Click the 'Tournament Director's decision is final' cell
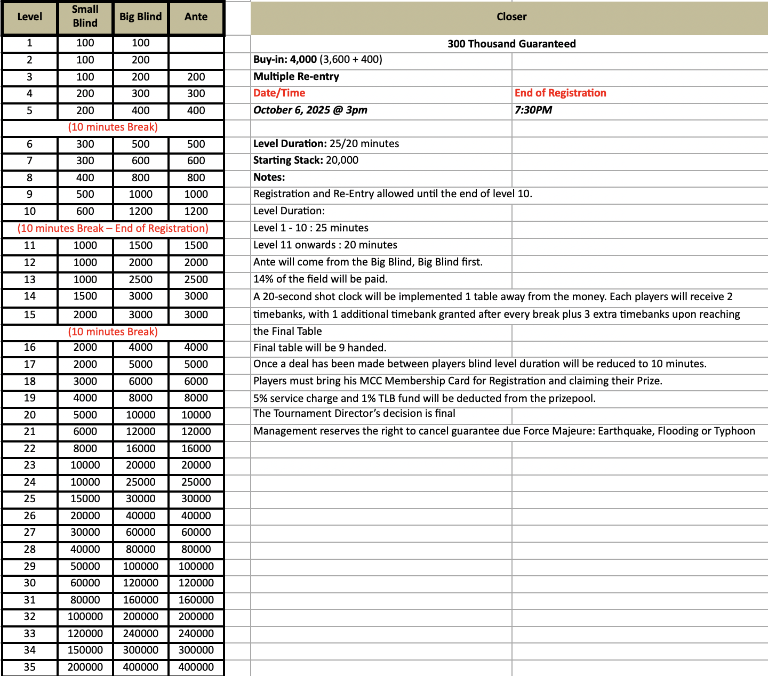 [x=354, y=414]
